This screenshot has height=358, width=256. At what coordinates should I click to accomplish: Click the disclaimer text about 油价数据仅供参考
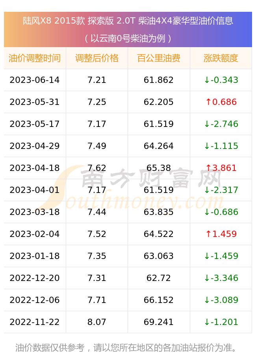(126, 348)
